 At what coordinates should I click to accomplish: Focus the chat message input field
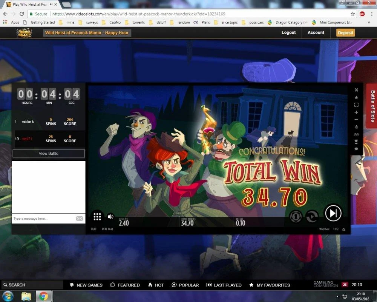pos(43,219)
